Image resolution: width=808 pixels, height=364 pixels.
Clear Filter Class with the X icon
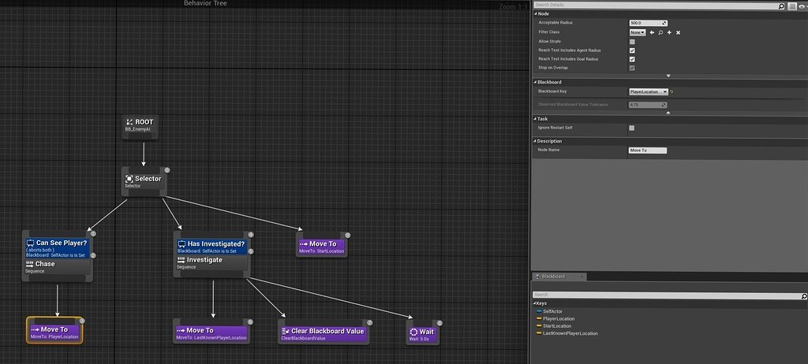(x=678, y=32)
